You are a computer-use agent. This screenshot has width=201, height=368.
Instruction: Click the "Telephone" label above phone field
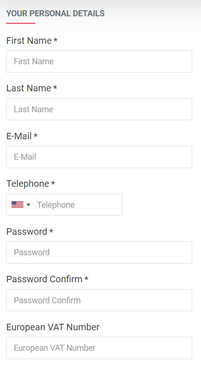(x=27, y=184)
